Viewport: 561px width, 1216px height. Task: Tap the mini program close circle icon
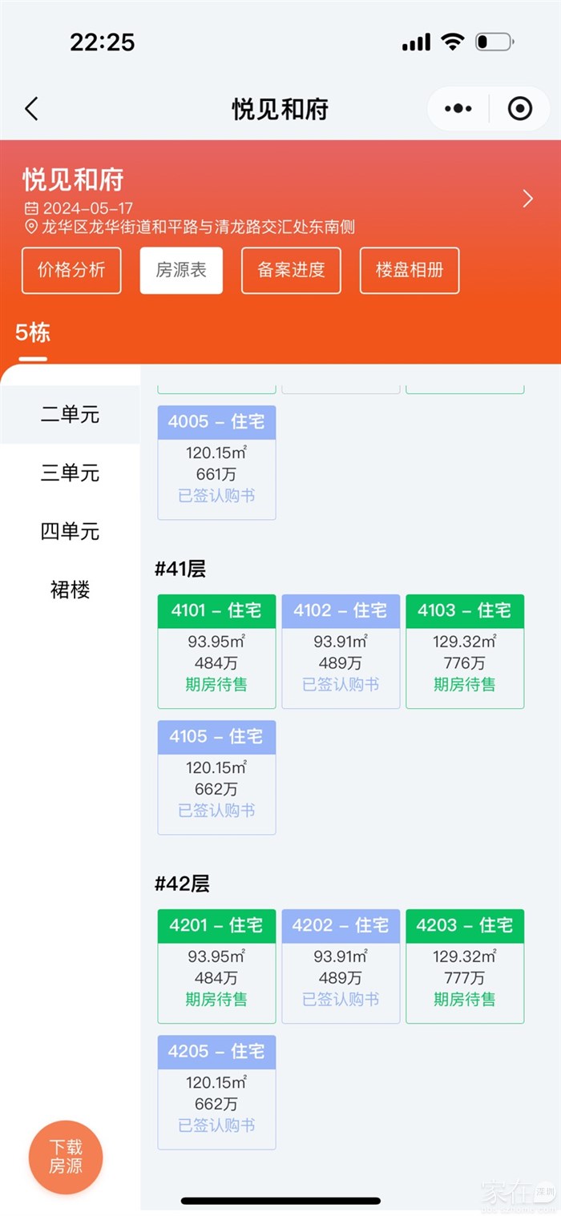(520, 109)
